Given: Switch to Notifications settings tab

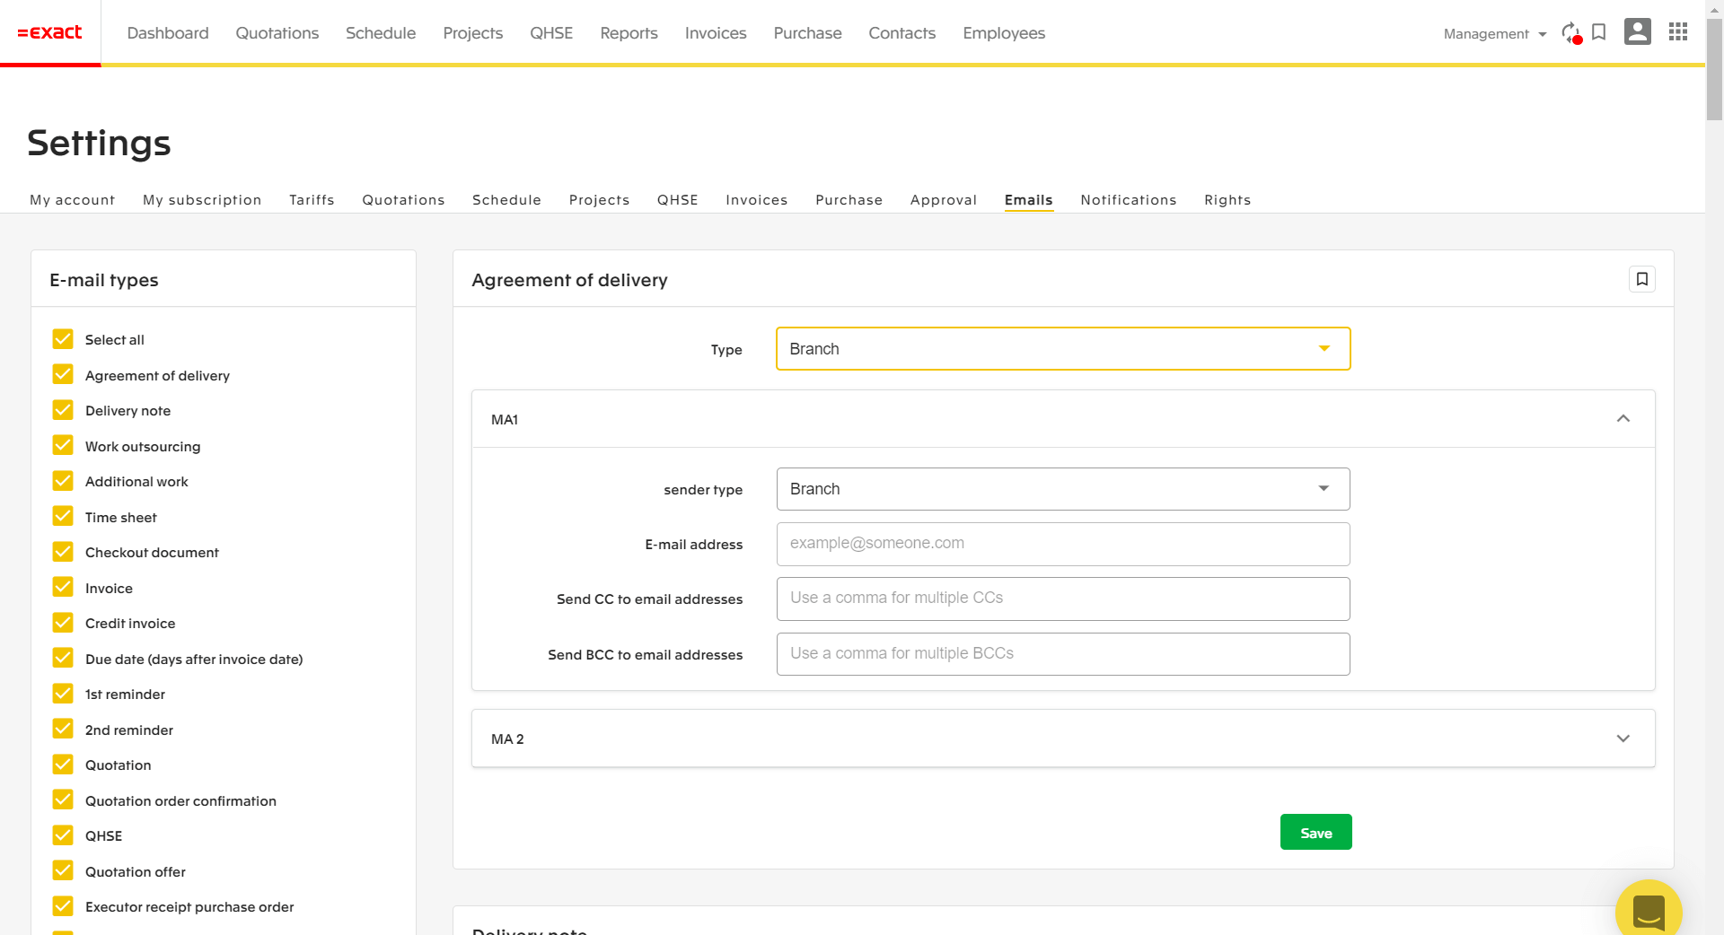Looking at the screenshot, I should point(1129,199).
